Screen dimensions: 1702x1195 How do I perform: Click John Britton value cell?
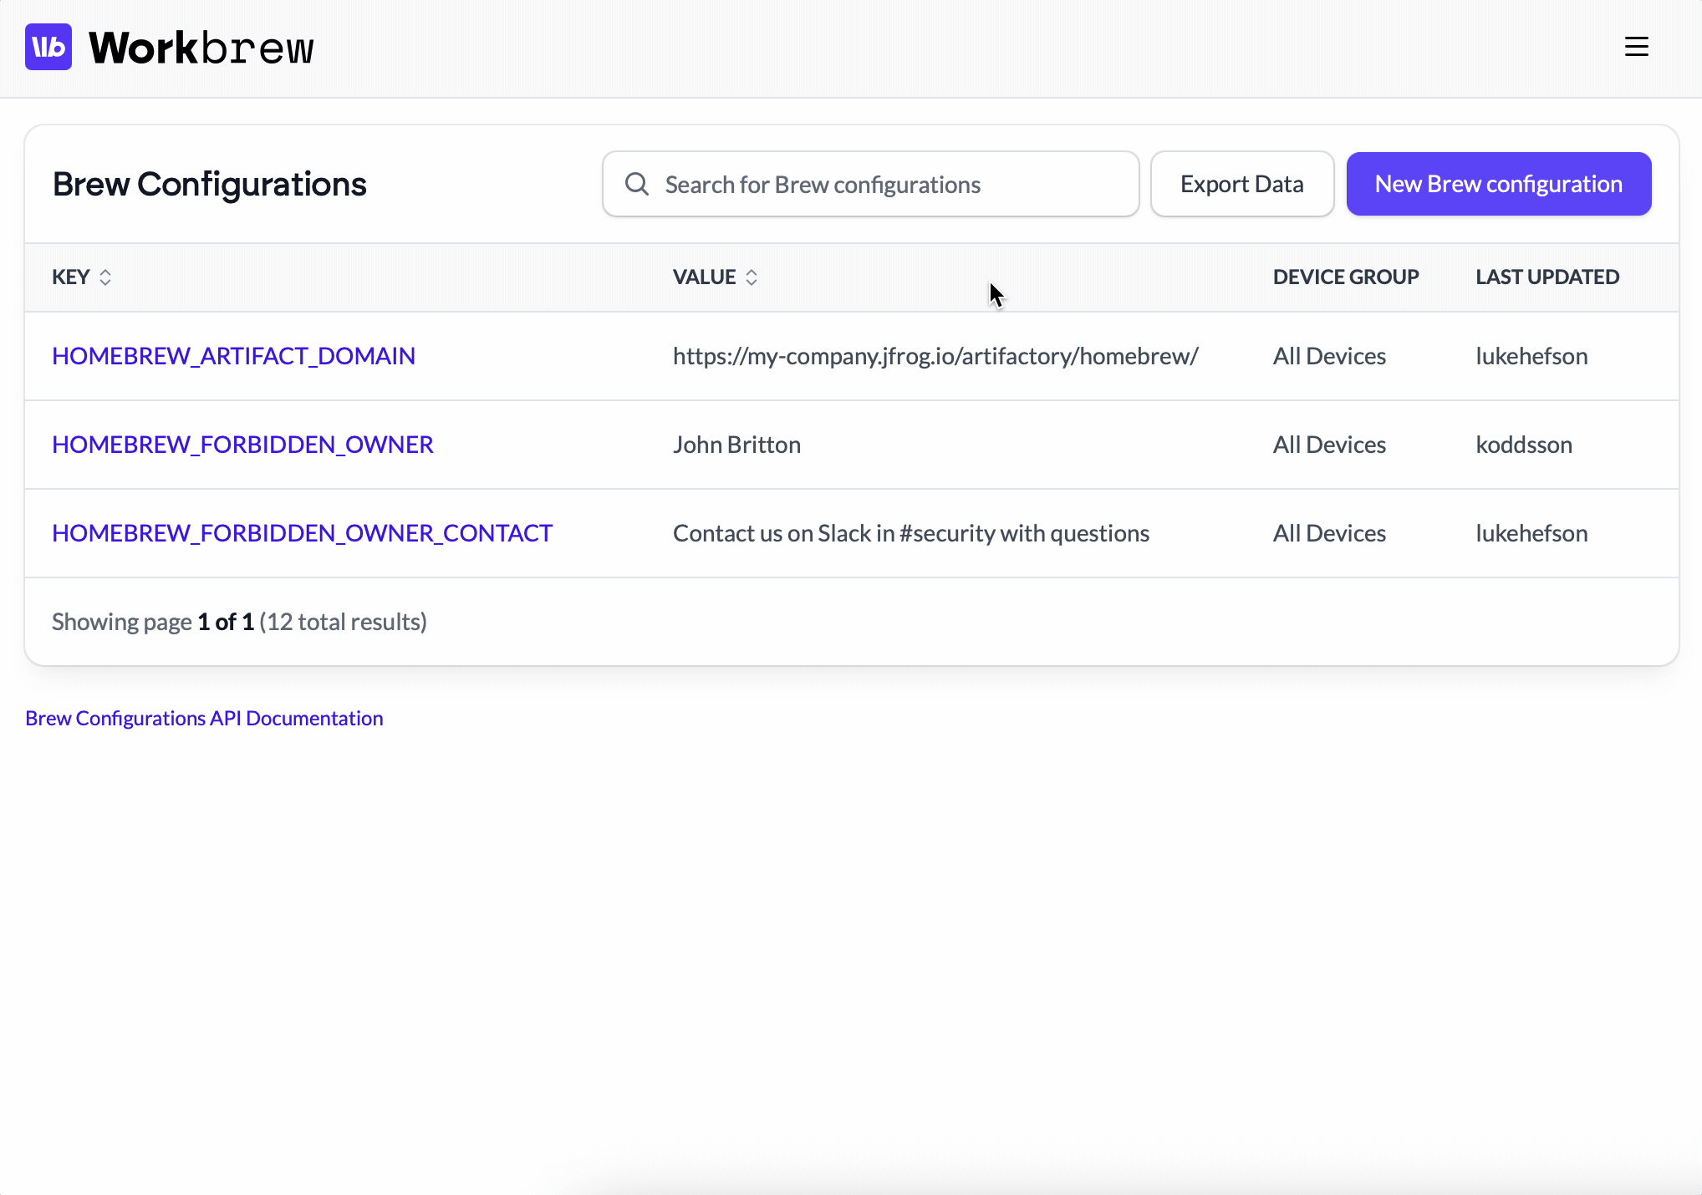click(736, 445)
